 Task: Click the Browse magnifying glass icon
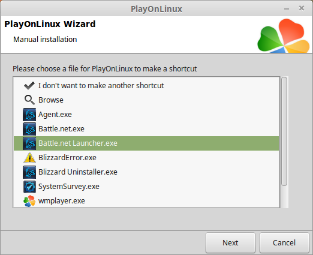[x=29, y=100]
